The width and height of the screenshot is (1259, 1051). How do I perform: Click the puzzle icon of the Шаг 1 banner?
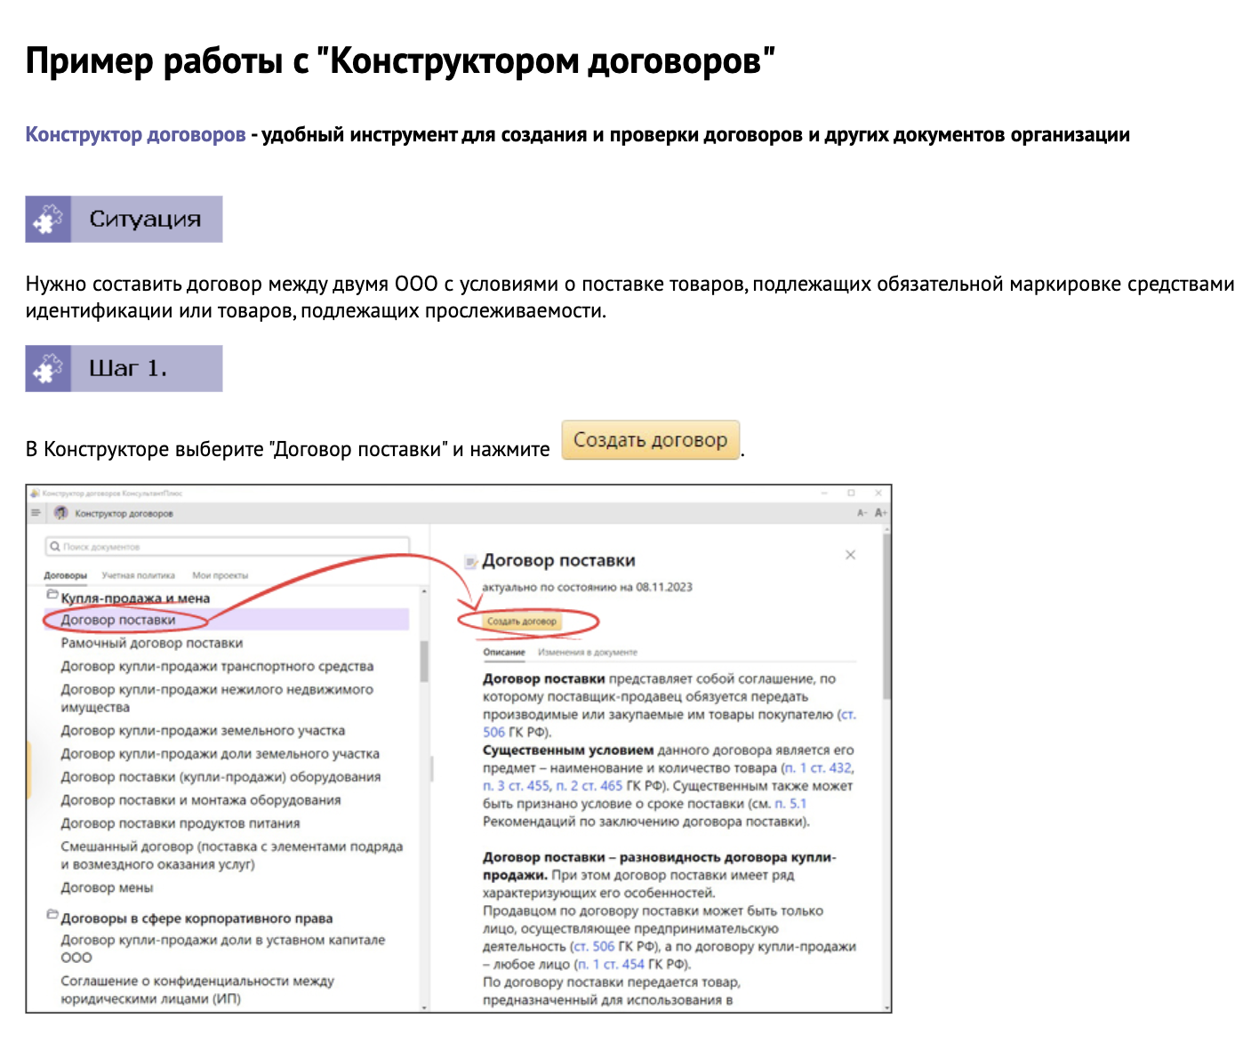[x=48, y=368]
